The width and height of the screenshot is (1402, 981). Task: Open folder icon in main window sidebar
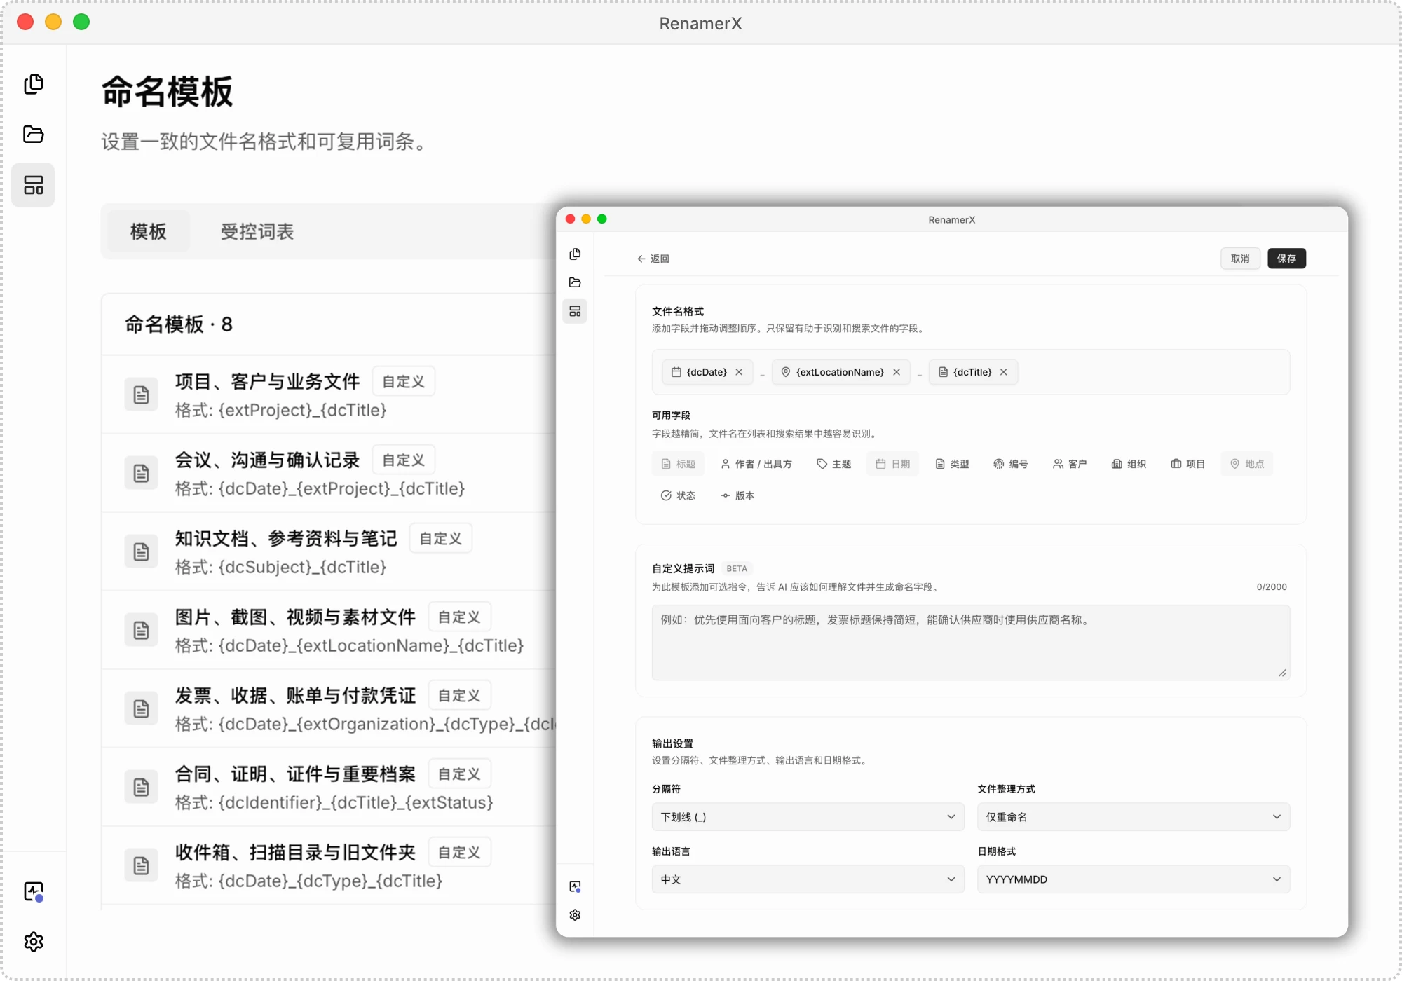point(34,135)
